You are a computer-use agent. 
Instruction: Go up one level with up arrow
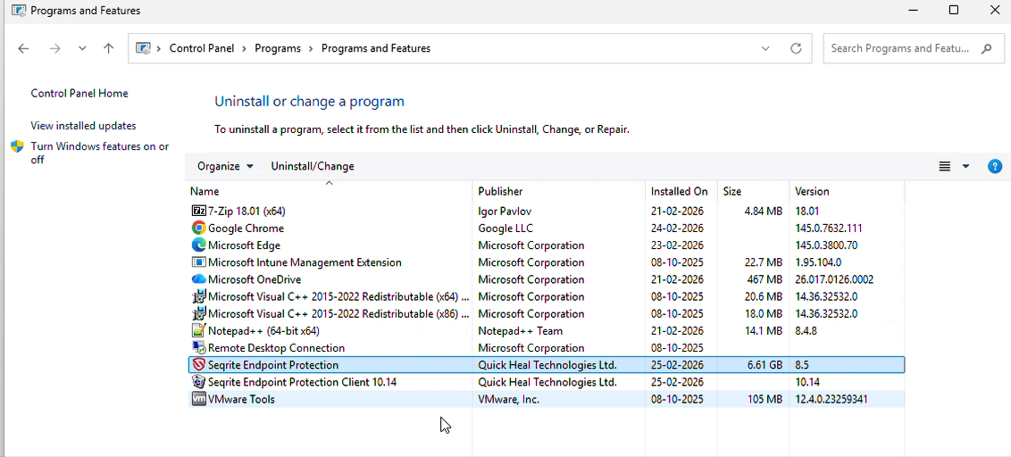pyautogui.click(x=108, y=48)
